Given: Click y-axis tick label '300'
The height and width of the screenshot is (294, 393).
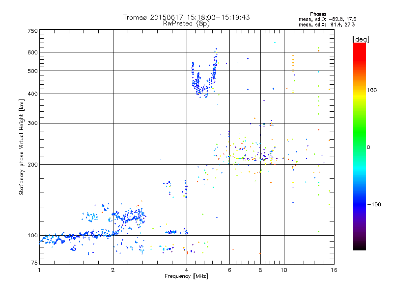Looking at the screenshot, I should point(32,123).
